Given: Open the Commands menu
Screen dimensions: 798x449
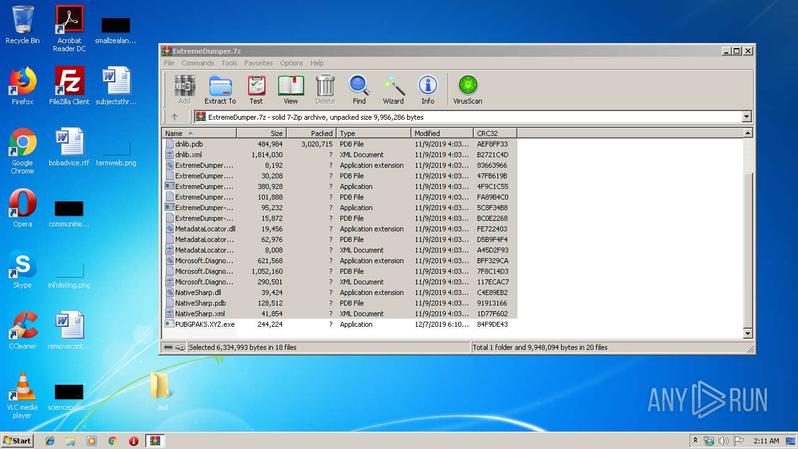Looking at the screenshot, I should click(x=198, y=63).
